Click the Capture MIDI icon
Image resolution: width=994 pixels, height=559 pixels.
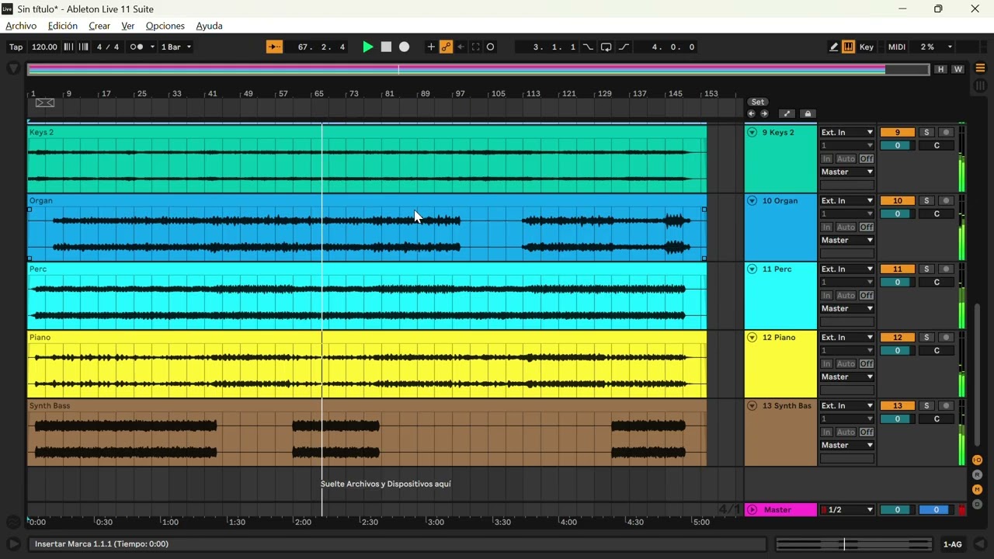(475, 47)
